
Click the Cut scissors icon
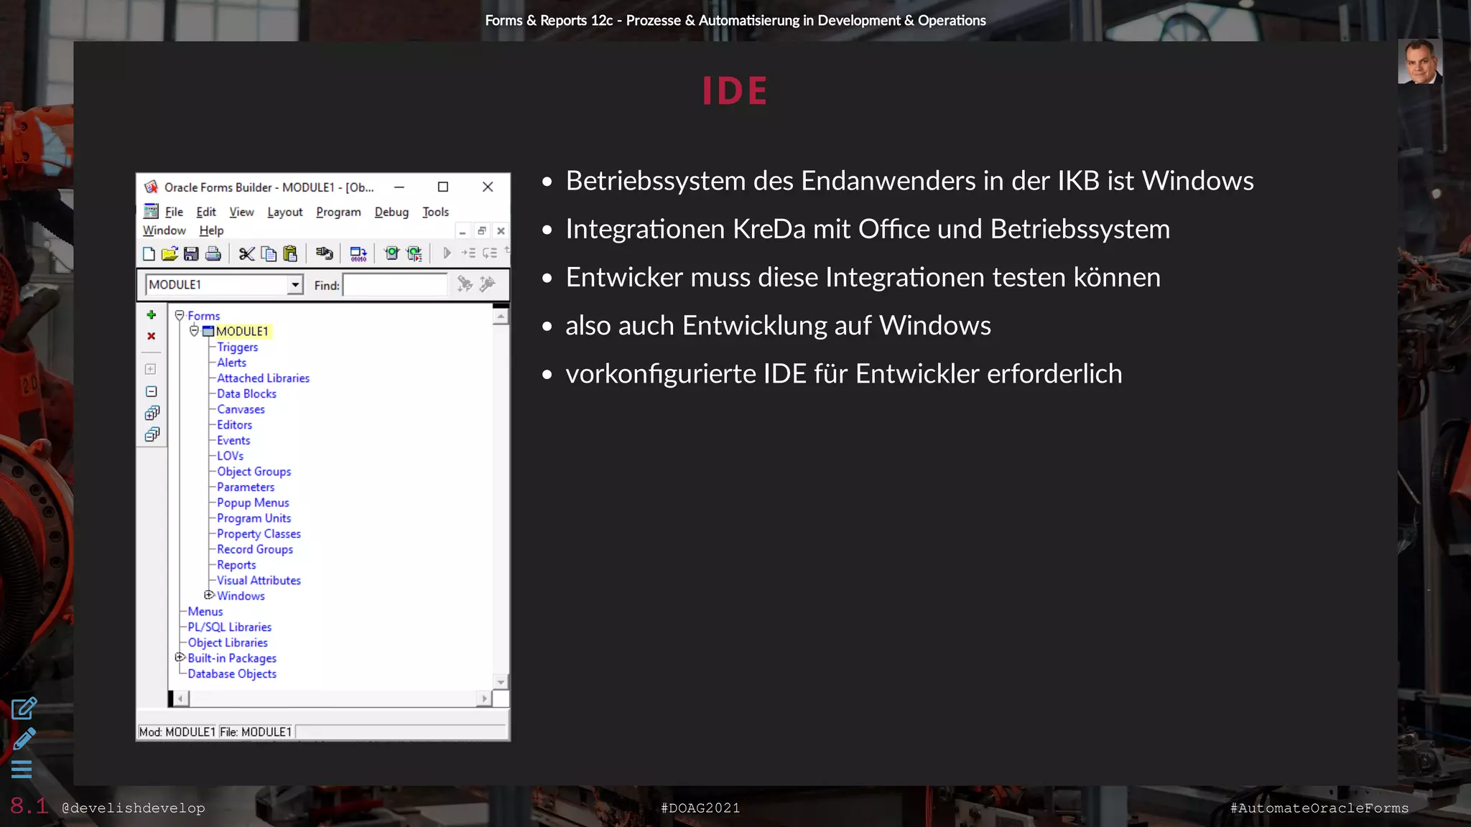pos(246,253)
